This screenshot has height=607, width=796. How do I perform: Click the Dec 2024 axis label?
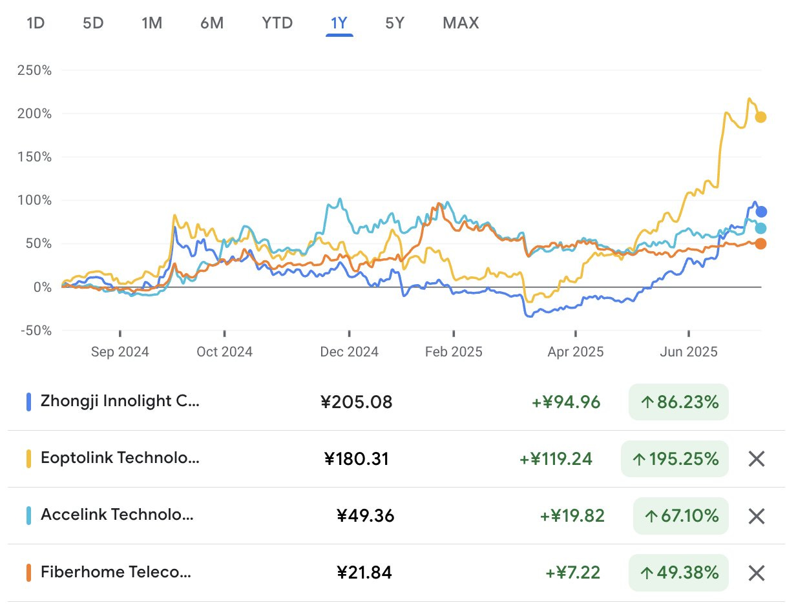coord(350,352)
